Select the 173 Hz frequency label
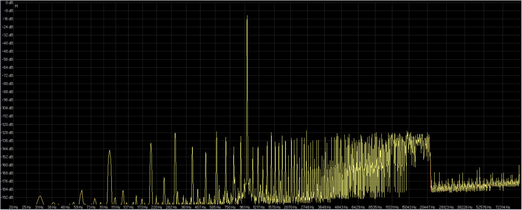 click(x=142, y=207)
